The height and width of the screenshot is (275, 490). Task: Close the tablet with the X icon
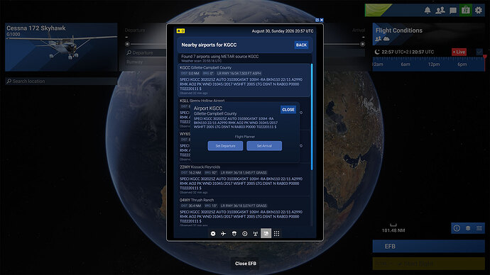[322, 20]
